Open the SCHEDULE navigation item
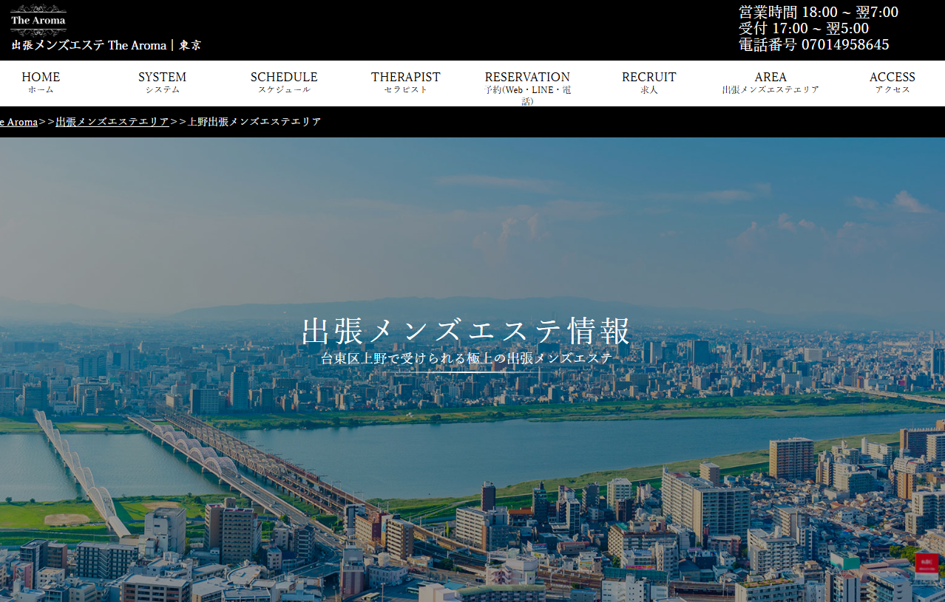The height and width of the screenshot is (602, 945). tap(284, 82)
